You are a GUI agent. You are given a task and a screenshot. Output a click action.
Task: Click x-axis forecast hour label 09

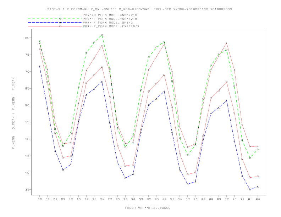tap(63, 199)
